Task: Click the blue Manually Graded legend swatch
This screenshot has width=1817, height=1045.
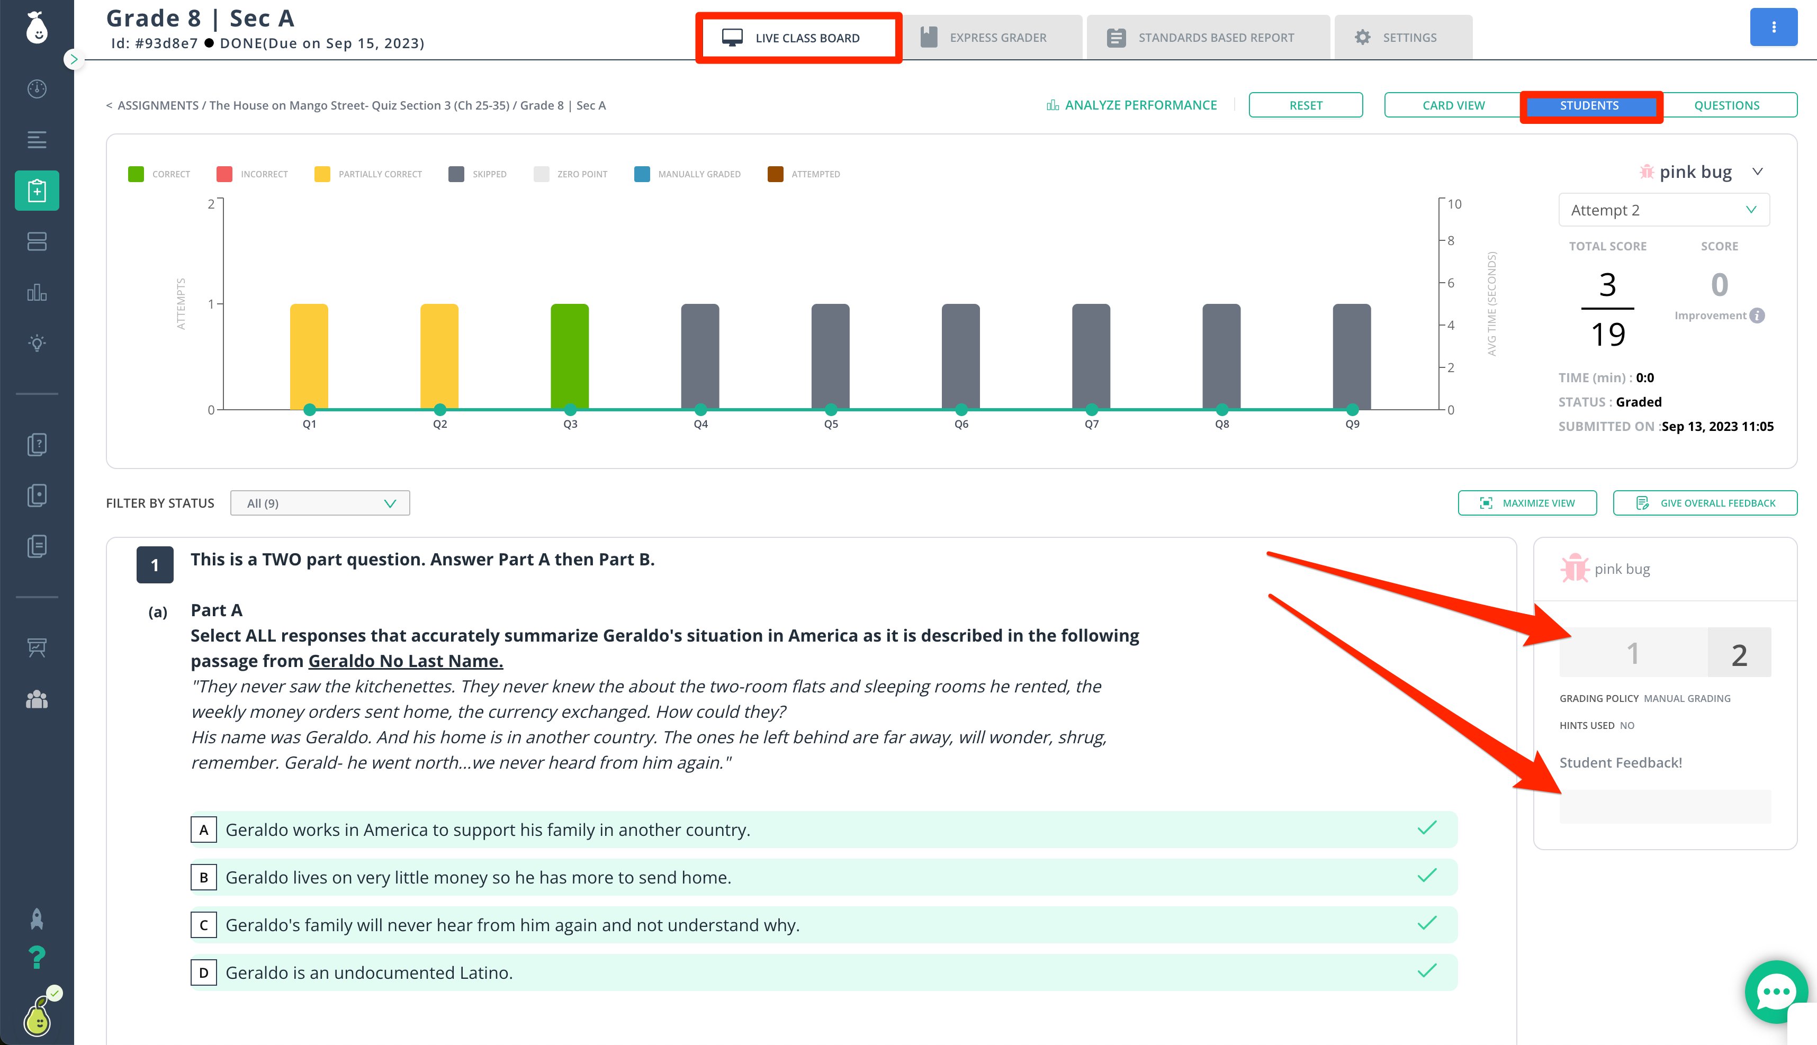Action: [642, 174]
